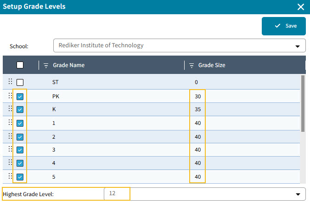Uncheck the grade 1 checkbox
This screenshot has width=310, height=203.
coord(20,123)
